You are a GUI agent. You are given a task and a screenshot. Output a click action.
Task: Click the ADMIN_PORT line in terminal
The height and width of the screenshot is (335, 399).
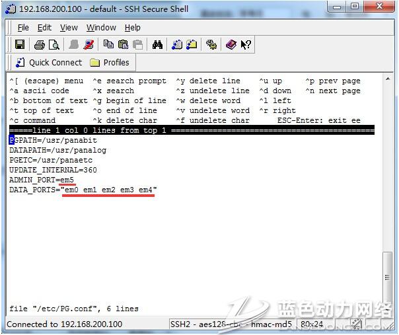tap(41, 180)
